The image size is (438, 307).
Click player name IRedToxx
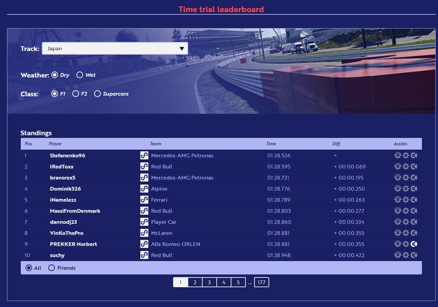[62, 167]
